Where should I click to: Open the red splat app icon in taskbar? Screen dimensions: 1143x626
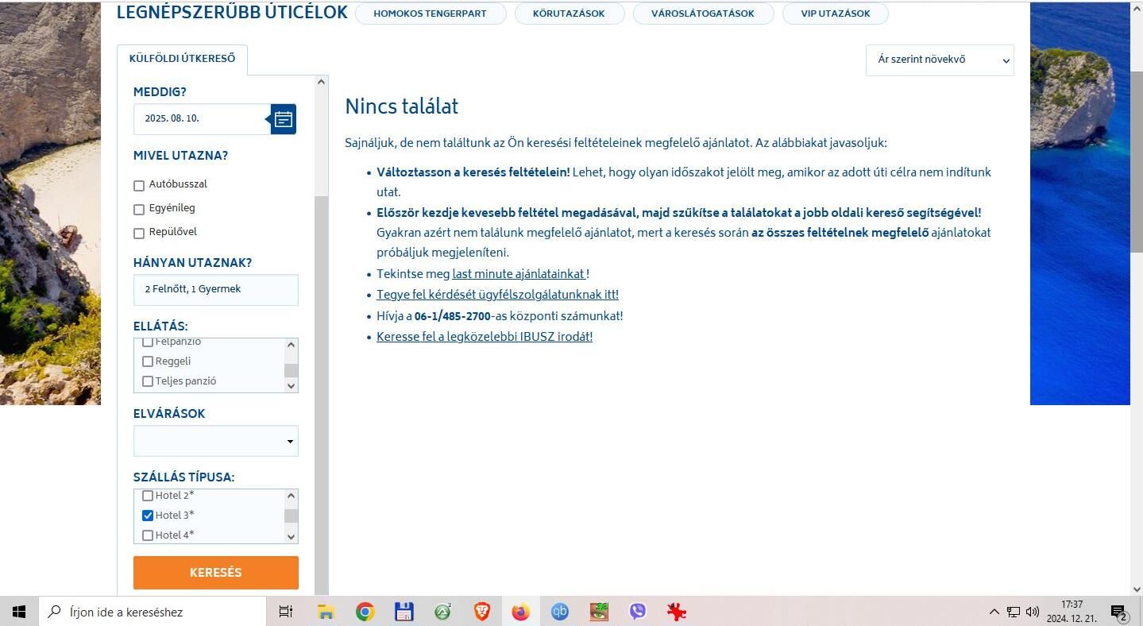point(677,612)
